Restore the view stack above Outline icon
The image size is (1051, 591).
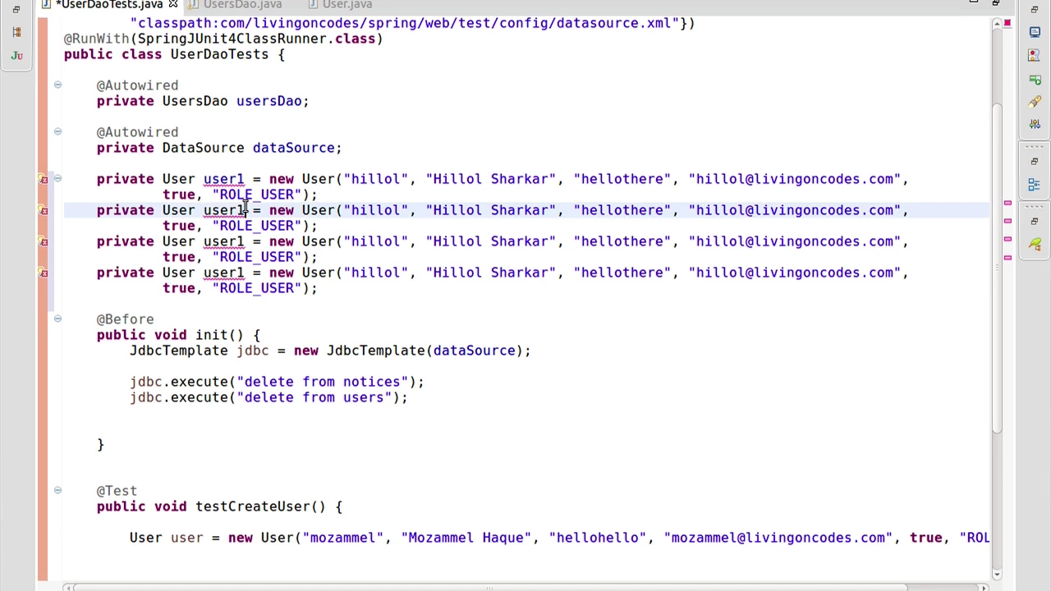(x=1035, y=161)
